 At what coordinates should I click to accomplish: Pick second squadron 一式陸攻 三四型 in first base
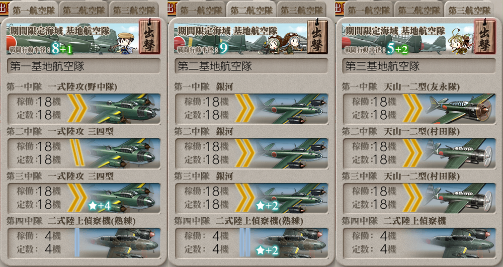83,153
